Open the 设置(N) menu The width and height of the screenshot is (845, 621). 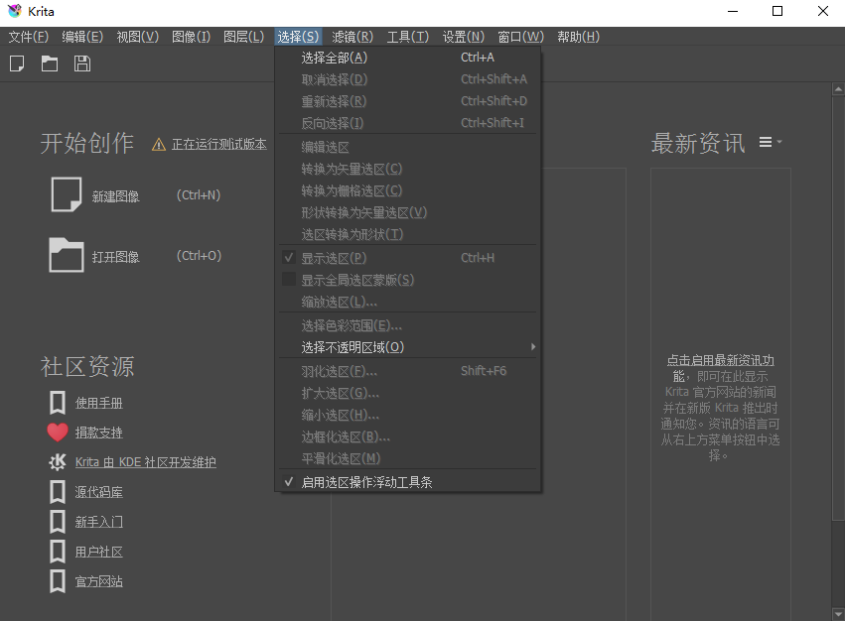click(464, 37)
